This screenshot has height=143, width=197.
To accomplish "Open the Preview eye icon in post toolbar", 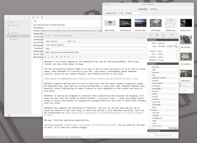I will 157,35.
